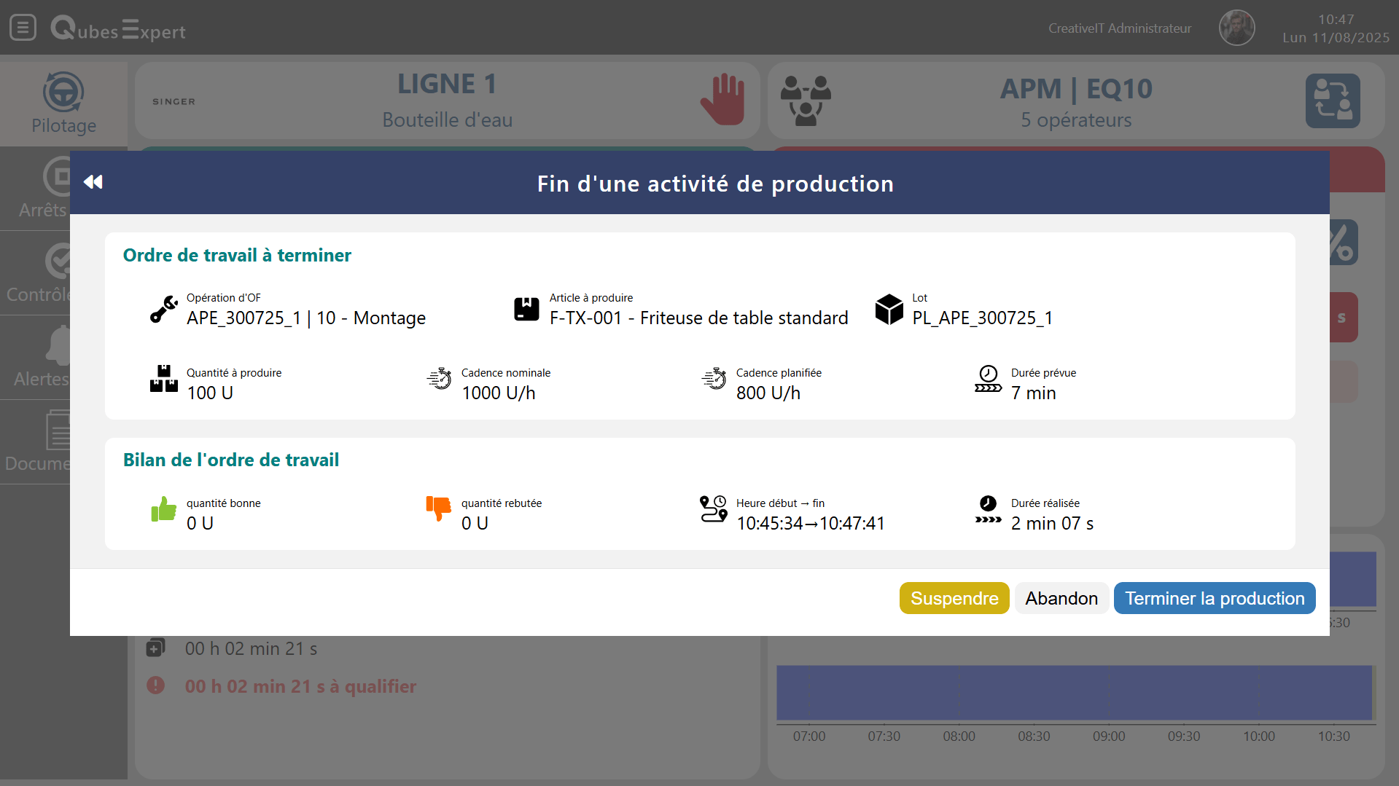Click the user profile avatar
Screen dimensions: 1399x786
(1236, 28)
